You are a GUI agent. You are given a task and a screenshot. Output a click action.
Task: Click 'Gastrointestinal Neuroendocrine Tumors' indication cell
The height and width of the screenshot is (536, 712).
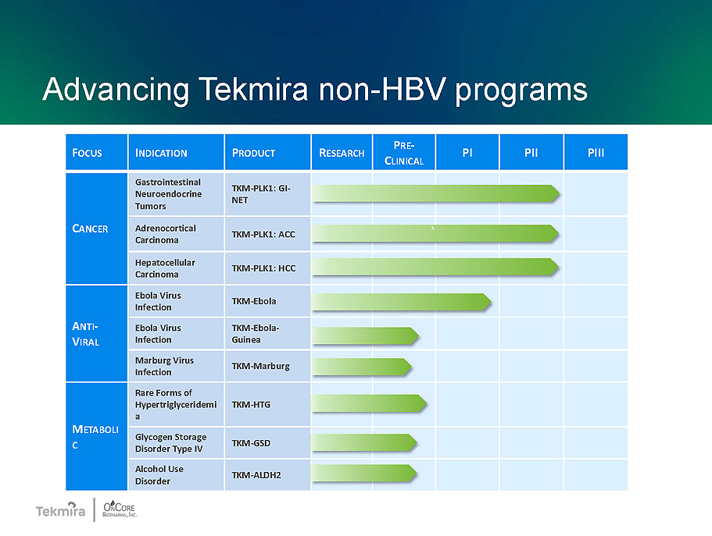pos(176,194)
